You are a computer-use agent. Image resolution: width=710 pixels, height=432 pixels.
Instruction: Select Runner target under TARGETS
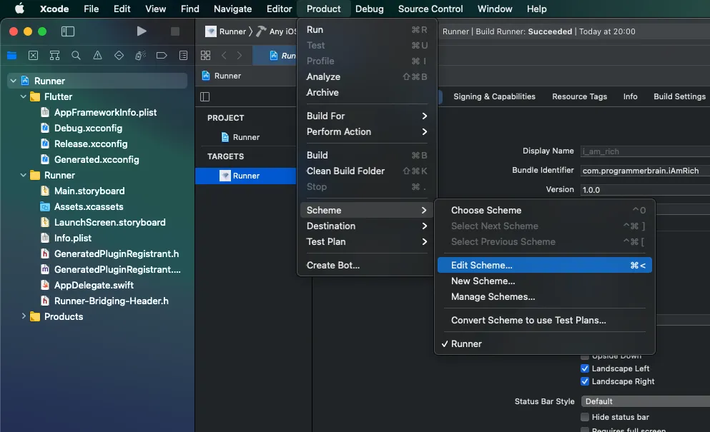[245, 176]
